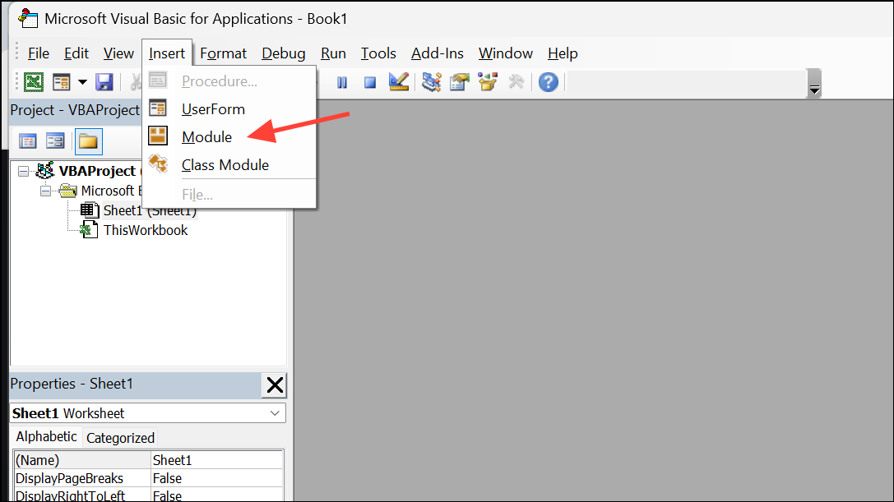Click the DisplayRightToLeft value False
Screen dimensions: 894x502
click(x=216, y=495)
